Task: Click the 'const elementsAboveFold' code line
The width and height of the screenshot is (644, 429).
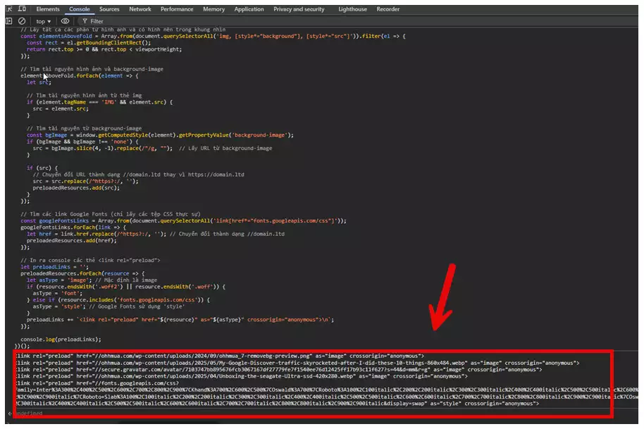Action: coord(213,36)
